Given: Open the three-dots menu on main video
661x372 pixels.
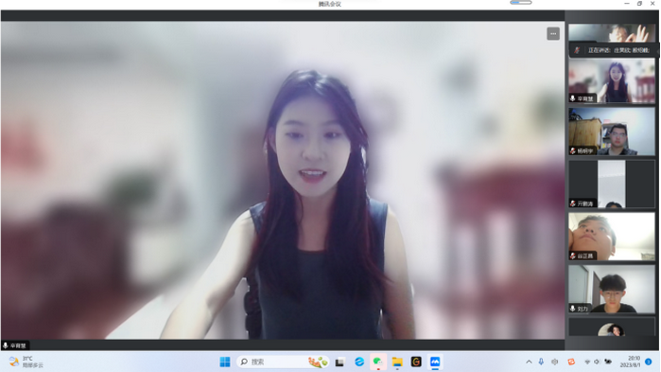Looking at the screenshot, I should [x=553, y=34].
